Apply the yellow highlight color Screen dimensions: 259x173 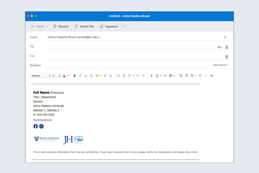click(97, 76)
